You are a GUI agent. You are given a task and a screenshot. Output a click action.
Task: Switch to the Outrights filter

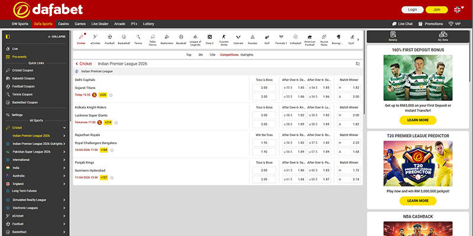(x=247, y=55)
